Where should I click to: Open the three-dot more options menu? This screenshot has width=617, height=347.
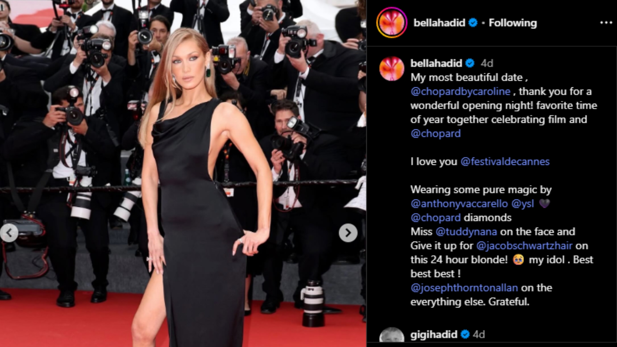pyautogui.click(x=606, y=23)
